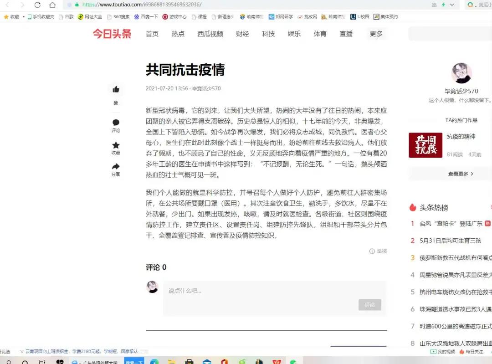Expand 查看更多 author works

pyautogui.click(x=461, y=174)
